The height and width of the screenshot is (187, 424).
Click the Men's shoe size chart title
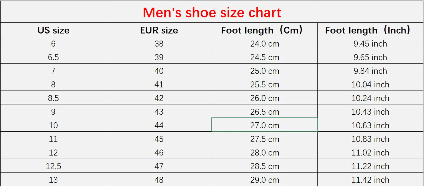coord(212,12)
